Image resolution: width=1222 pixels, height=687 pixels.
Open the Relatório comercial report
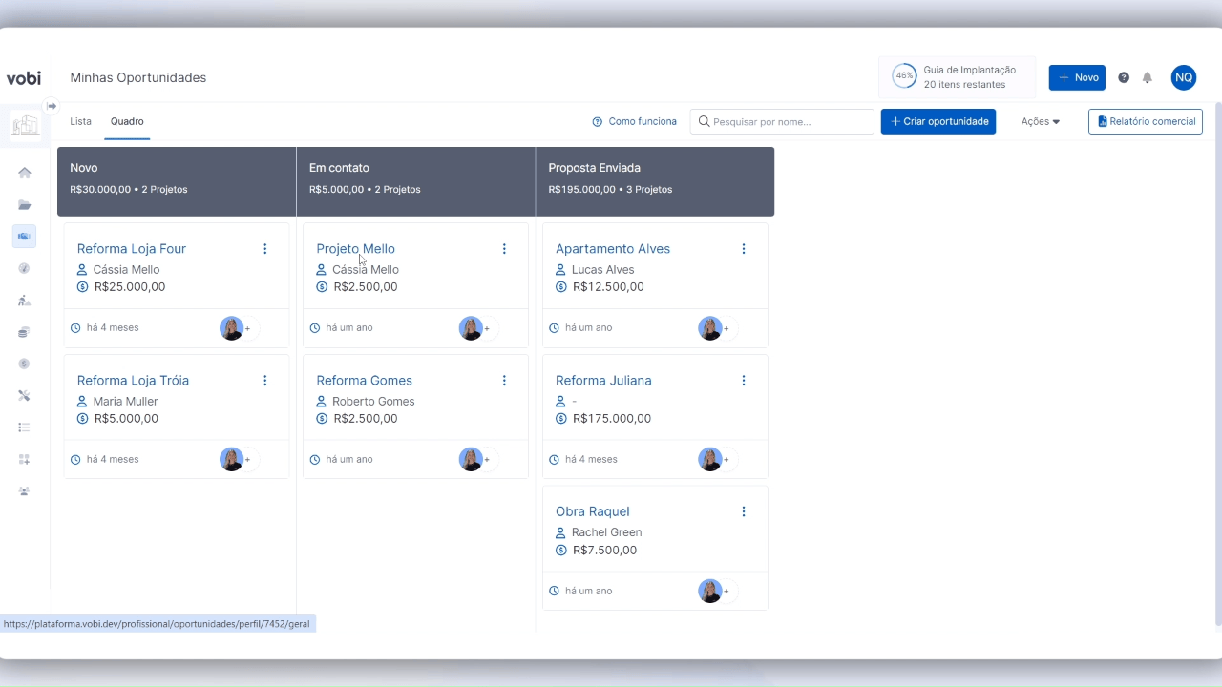pyautogui.click(x=1146, y=121)
